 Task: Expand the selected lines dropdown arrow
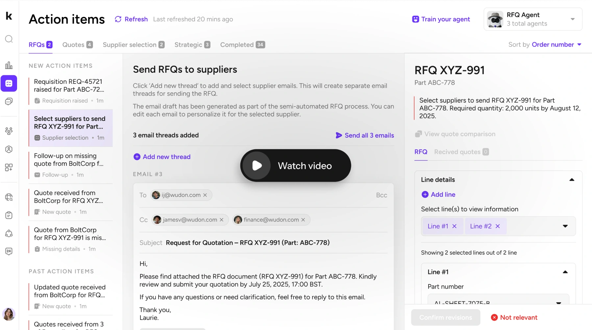565,226
